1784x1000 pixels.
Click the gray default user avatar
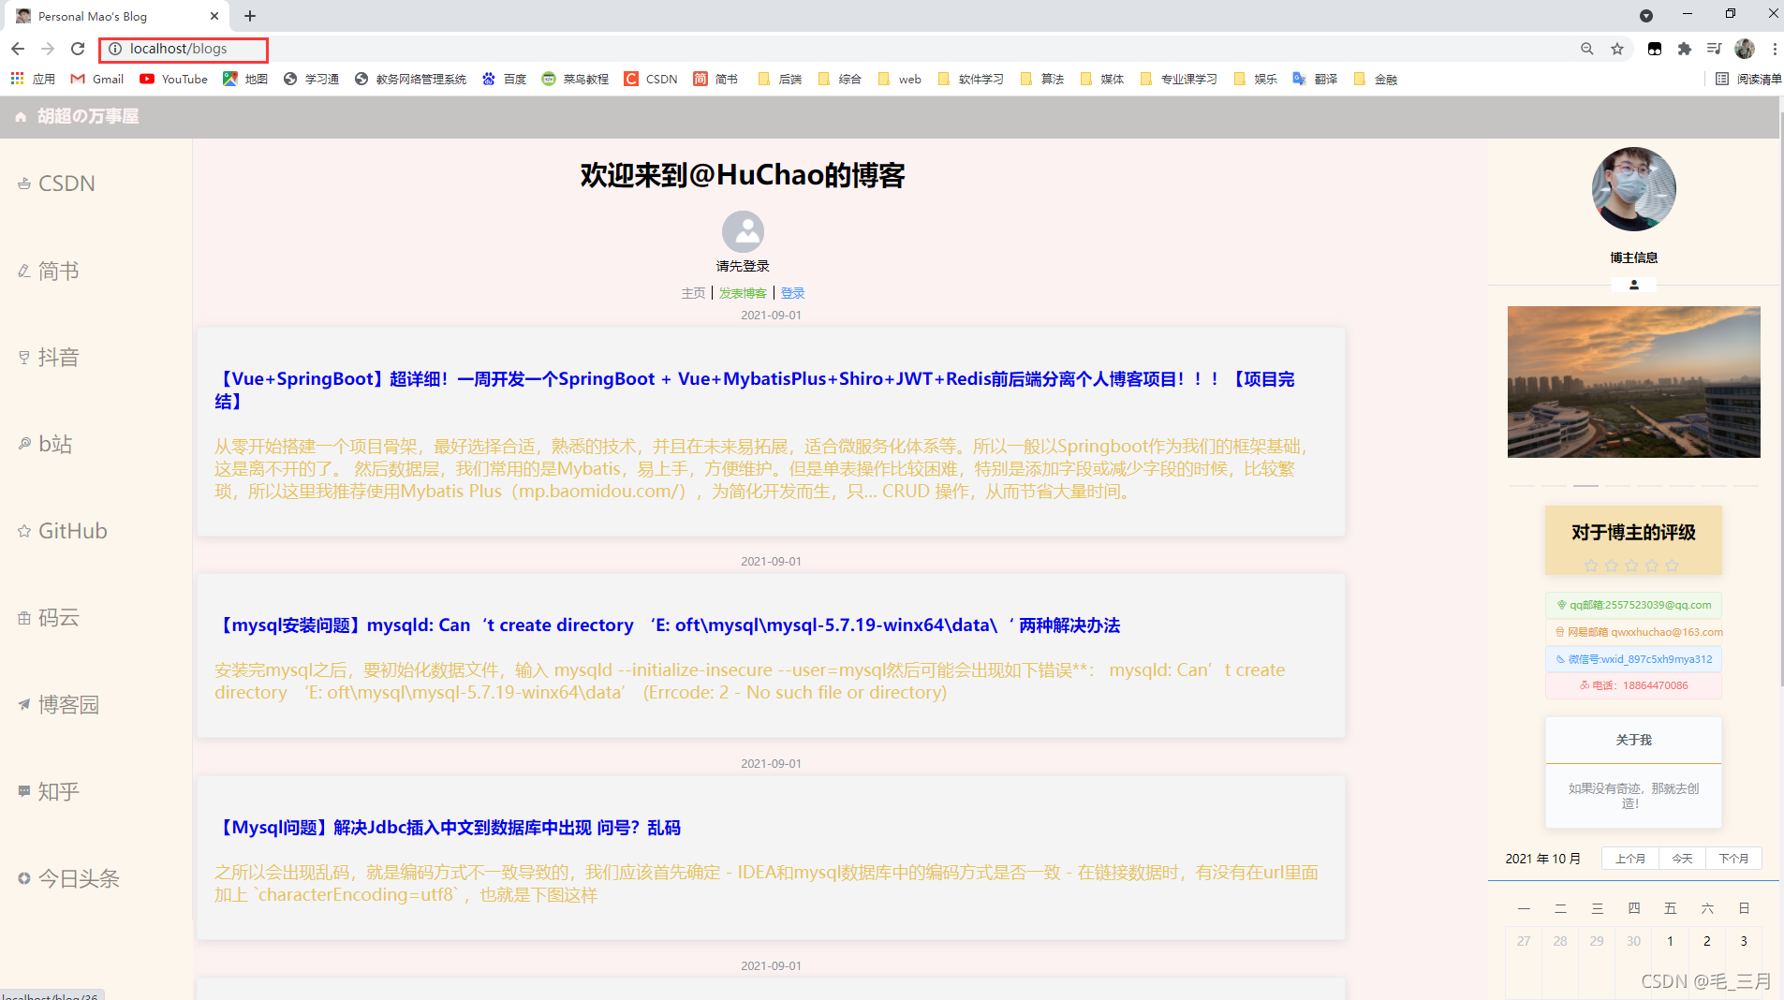pos(743,231)
